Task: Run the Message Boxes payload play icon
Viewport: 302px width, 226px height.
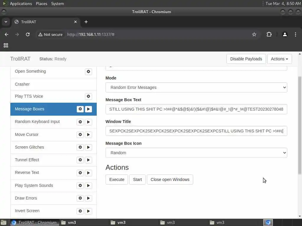Action: point(88,109)
